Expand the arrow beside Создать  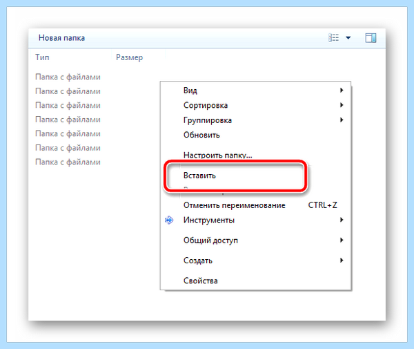click(x=342, y=260)
